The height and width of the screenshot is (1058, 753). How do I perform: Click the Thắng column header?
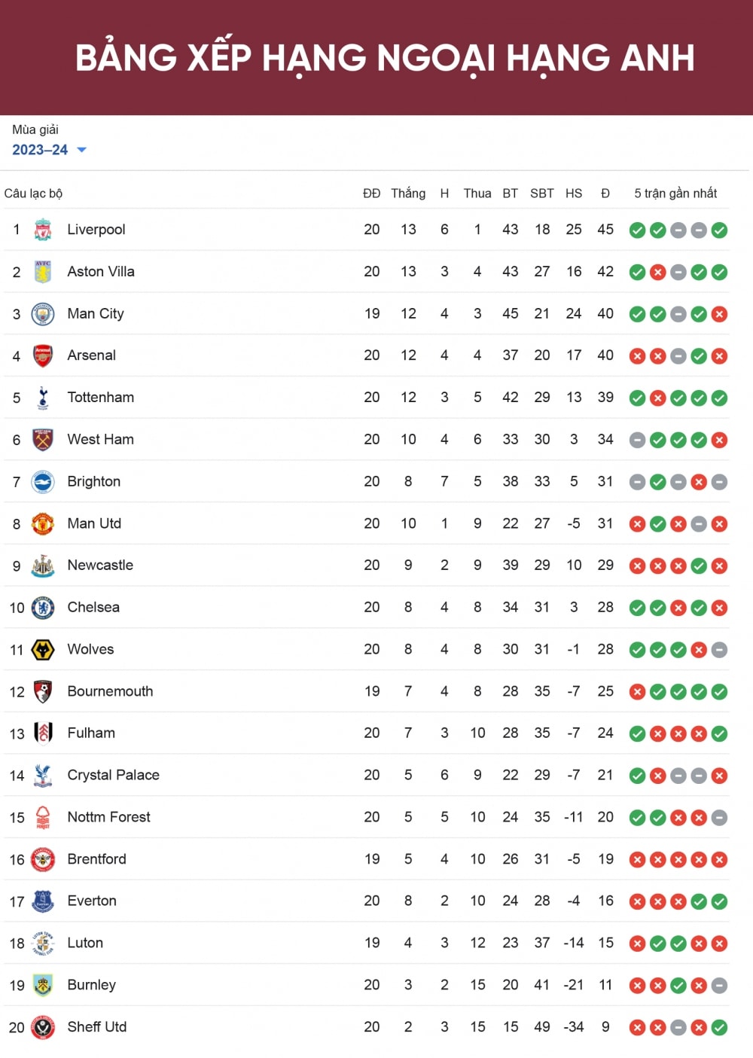408,194
